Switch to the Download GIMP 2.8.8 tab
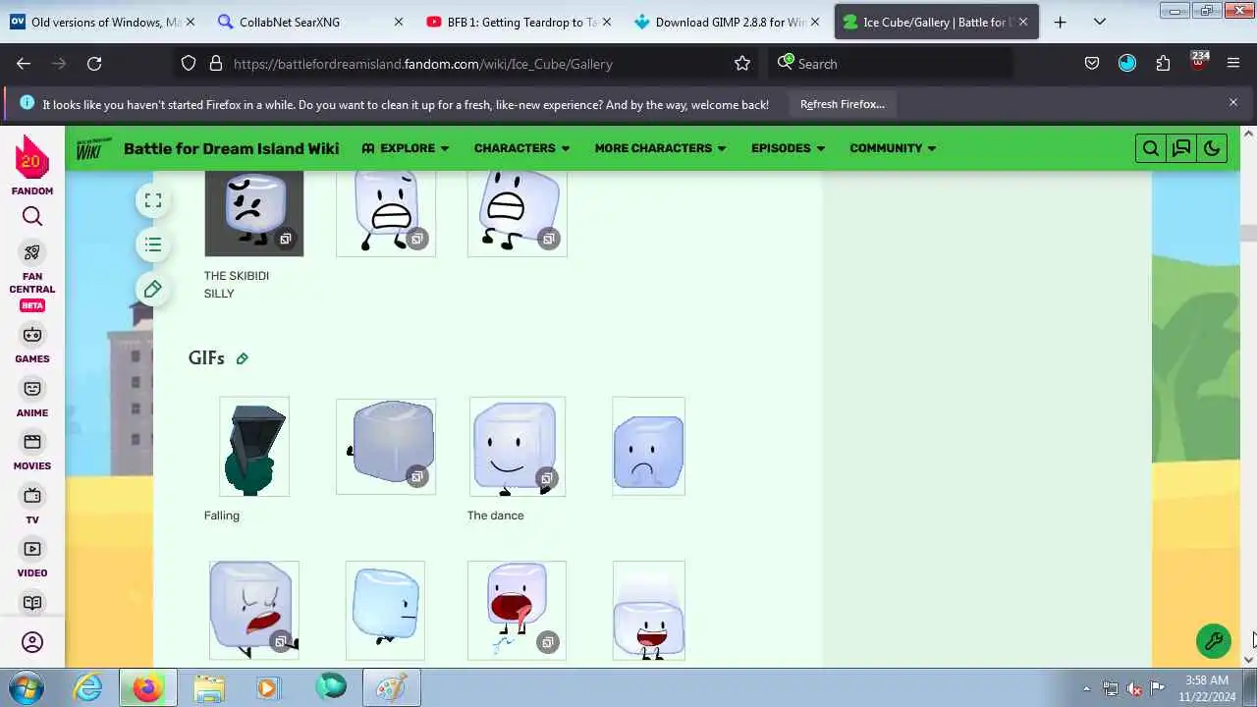 click(728, 22)
